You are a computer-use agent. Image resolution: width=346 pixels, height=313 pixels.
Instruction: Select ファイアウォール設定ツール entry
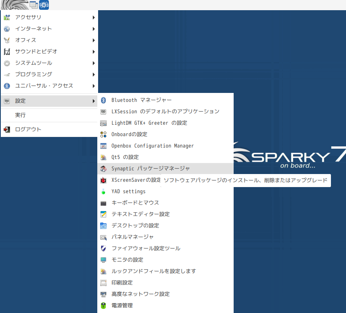165,249
